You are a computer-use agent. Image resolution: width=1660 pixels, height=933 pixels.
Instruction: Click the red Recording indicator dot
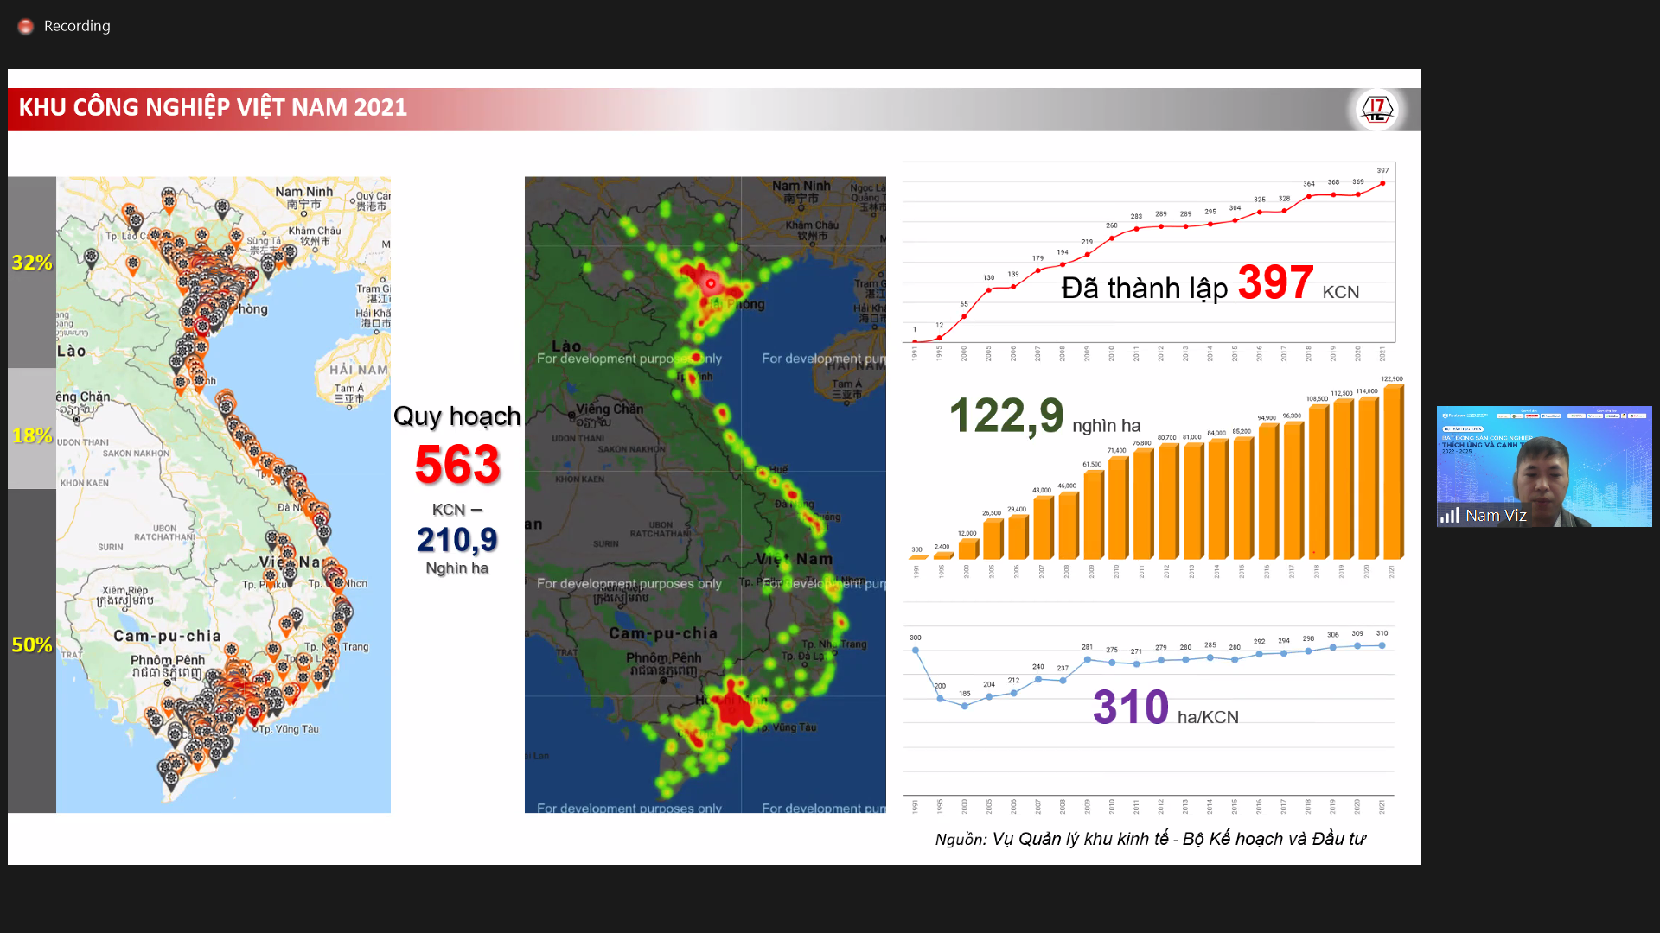coord(26,26)
